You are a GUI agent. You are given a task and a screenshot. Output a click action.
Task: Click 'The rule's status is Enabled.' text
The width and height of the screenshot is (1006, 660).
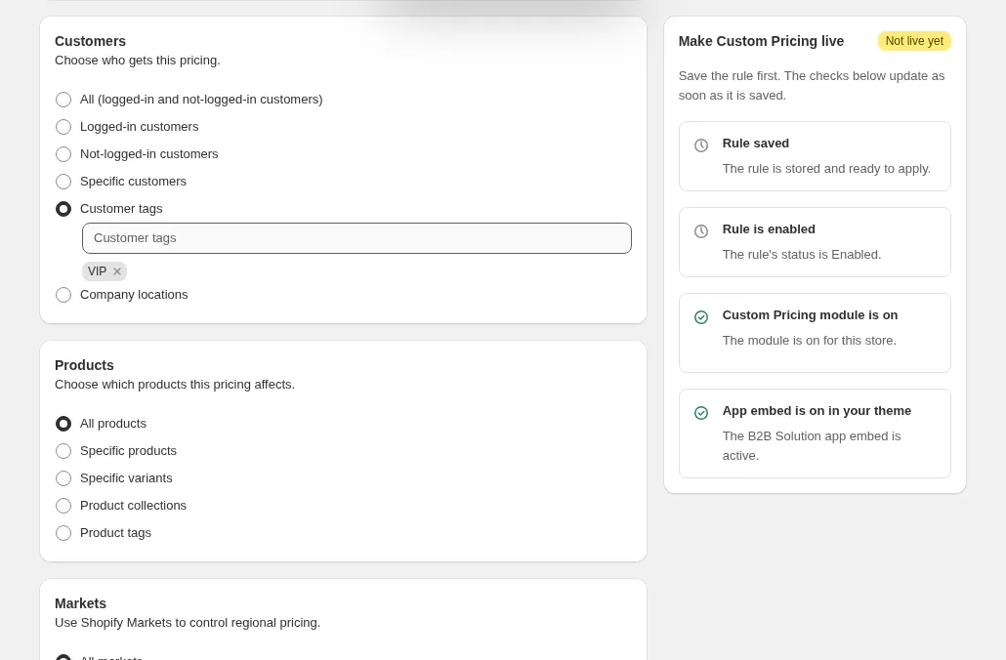point(801,255)
